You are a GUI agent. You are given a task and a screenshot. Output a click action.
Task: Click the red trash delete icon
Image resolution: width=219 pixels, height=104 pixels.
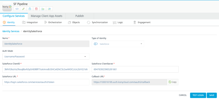[36, 9]
